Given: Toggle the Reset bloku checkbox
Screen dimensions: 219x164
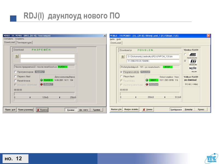Looking at the screenshot, I should [x=121, y=81].
